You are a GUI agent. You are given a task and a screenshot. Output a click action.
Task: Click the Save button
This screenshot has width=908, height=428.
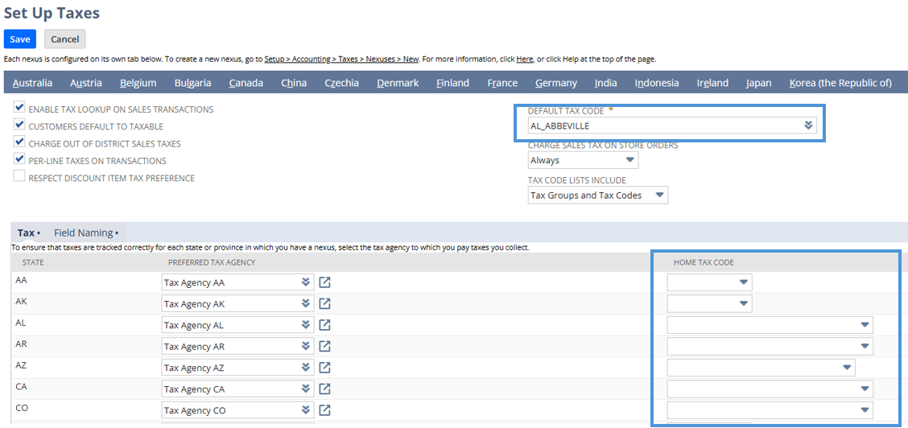point(19,39)
